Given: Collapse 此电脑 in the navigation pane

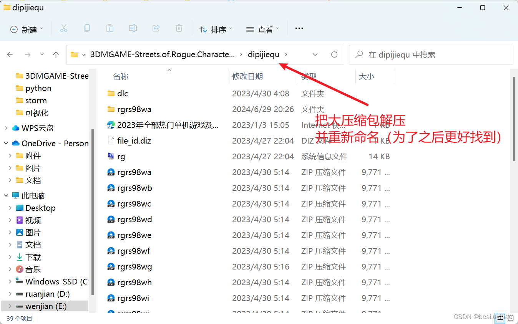Looking at the screenshot, I should pos(5,195).
